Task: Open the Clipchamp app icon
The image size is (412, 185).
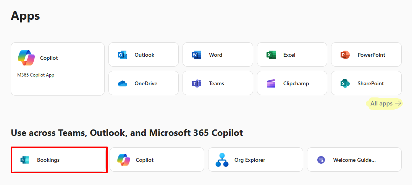Action: pyautogui.click(x=271, y=83)
